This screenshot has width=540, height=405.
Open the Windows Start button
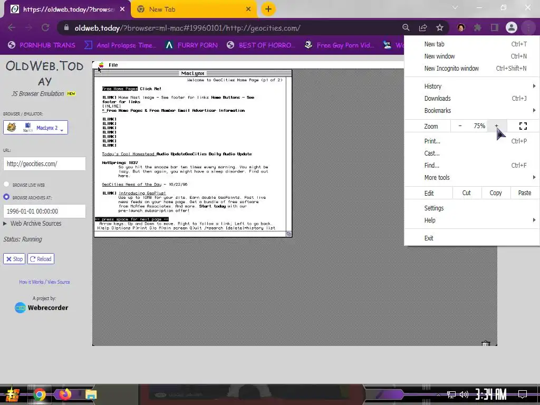[x=13, y=394]
